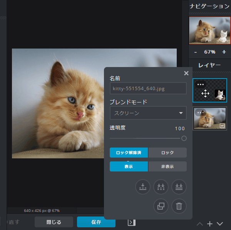Move layer up with the up chevron
This screenshot has width=231, height=230.
click(x=200, y=224)
